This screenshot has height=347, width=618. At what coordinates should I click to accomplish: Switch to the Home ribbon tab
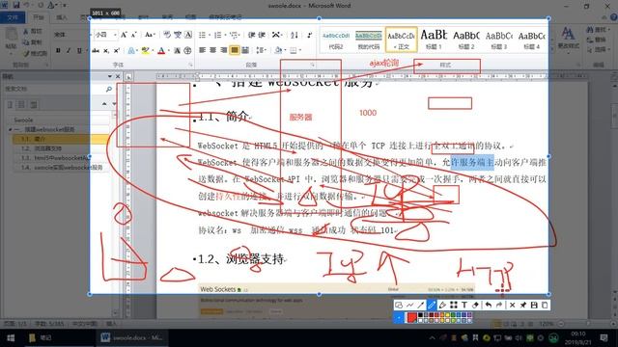point(39,17)
